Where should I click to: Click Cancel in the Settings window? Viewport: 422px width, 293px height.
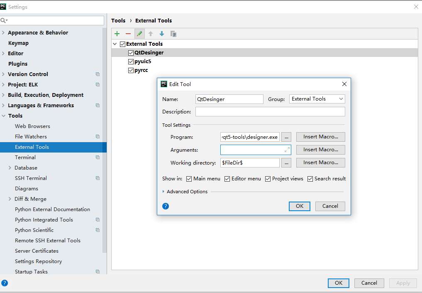[x=369, y=283]
